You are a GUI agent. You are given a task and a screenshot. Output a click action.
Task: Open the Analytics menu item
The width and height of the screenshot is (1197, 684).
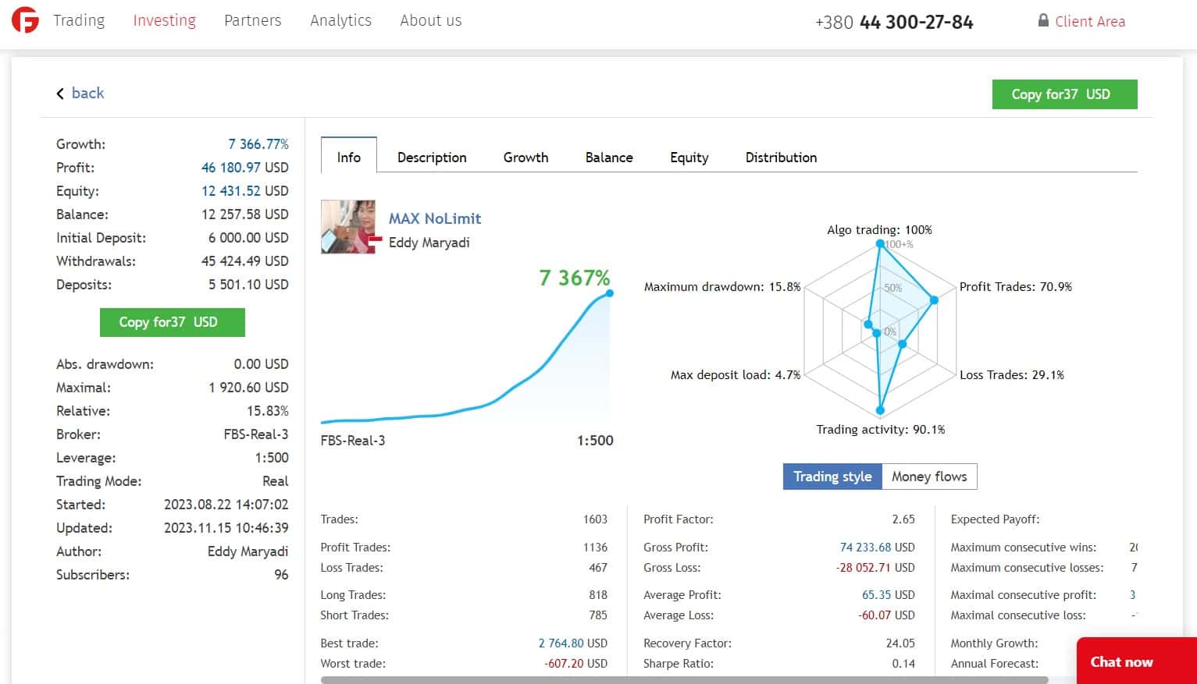pos(340,20)
